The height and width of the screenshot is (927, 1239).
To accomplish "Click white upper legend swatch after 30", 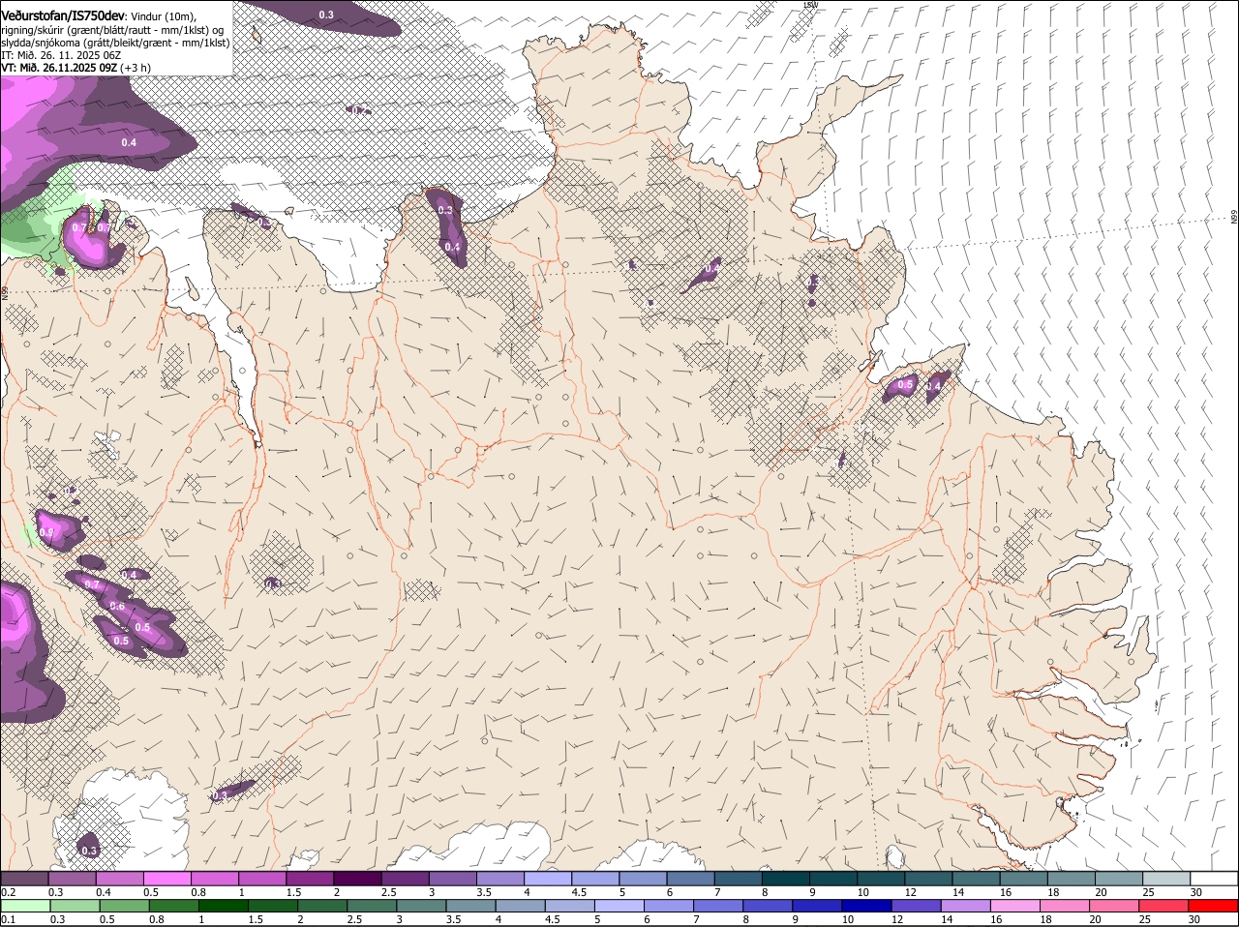I will (x=1213, y=878).
